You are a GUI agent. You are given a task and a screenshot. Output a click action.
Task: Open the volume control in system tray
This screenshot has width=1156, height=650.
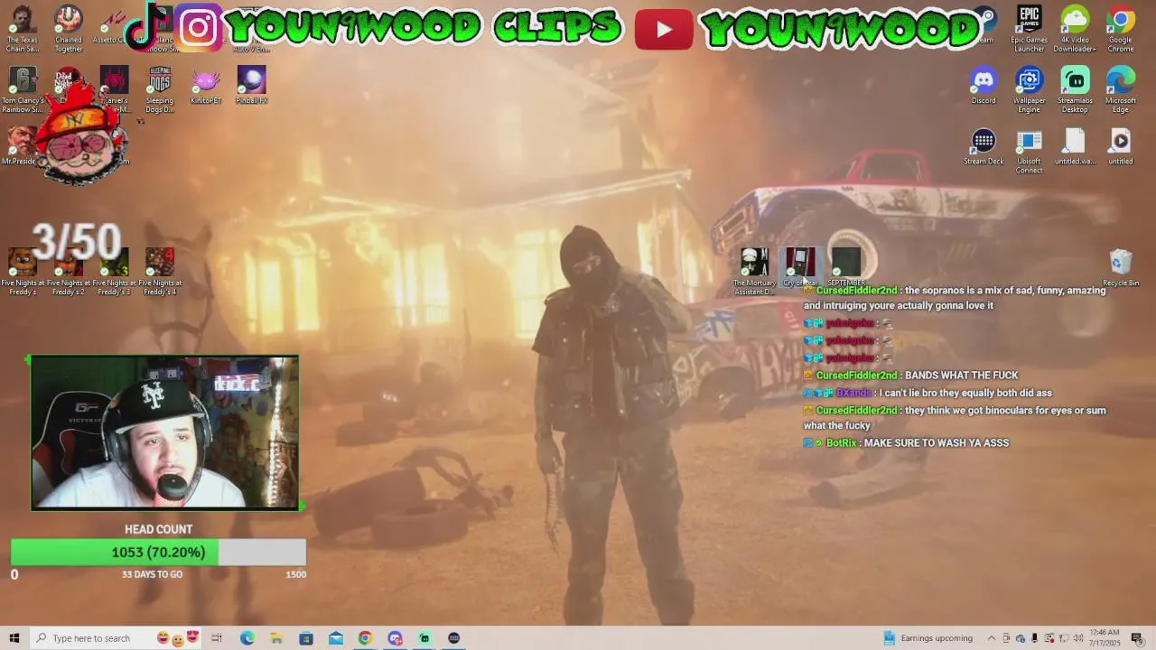[1078, 638]
